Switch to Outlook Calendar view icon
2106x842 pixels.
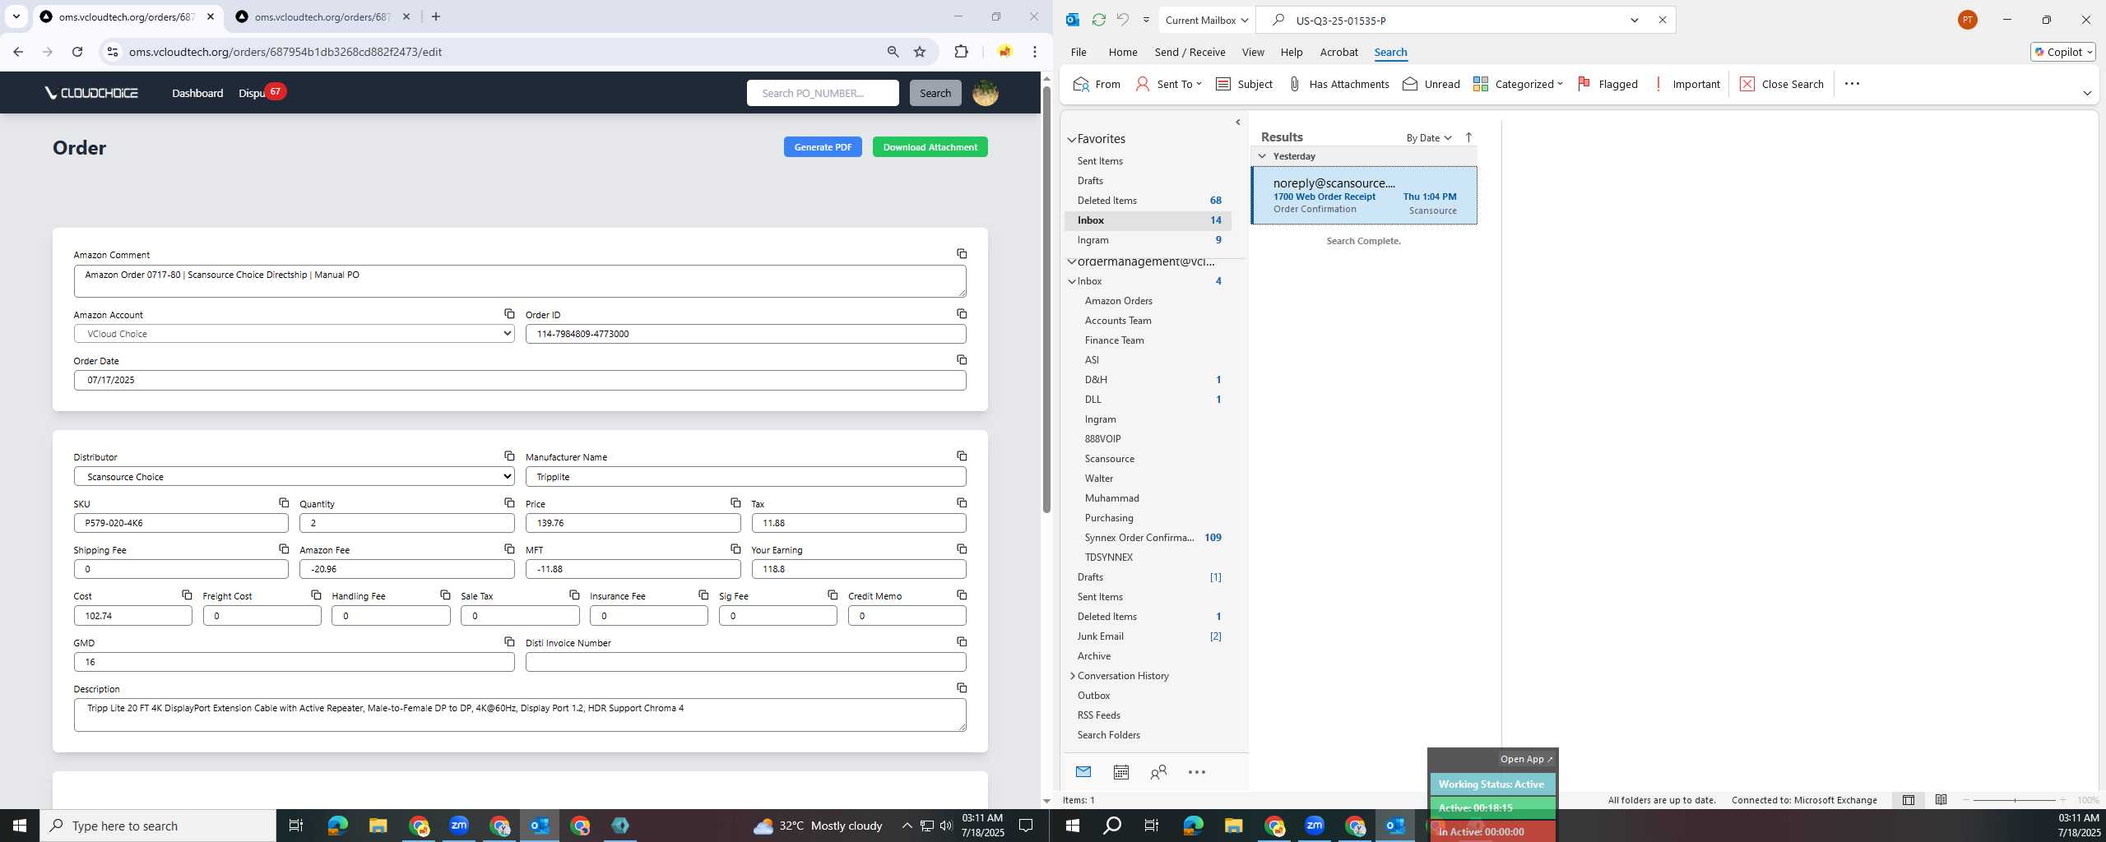pyautogui.click(x=1120, y=772)
